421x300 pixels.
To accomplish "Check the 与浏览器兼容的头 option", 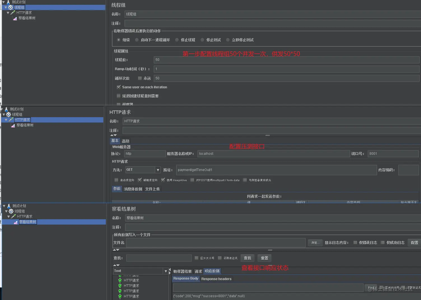I will click(x=245, y=180).
